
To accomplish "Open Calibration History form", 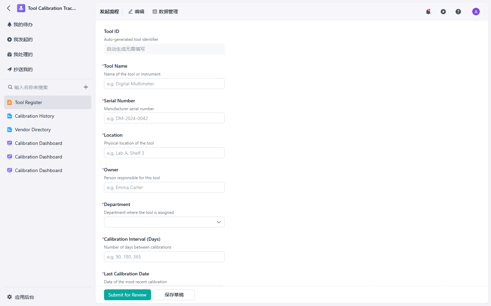I will pos(48,116).
